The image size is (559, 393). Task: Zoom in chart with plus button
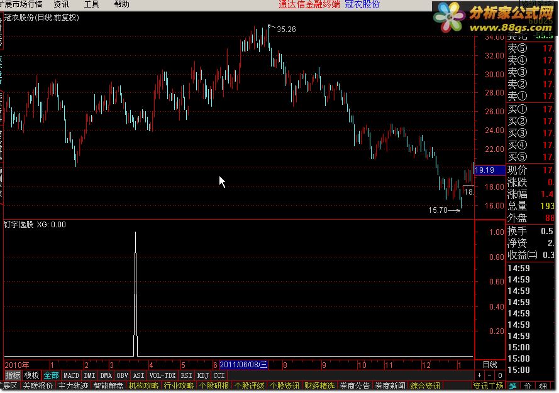pyautogui.click(x=480, y=375)
